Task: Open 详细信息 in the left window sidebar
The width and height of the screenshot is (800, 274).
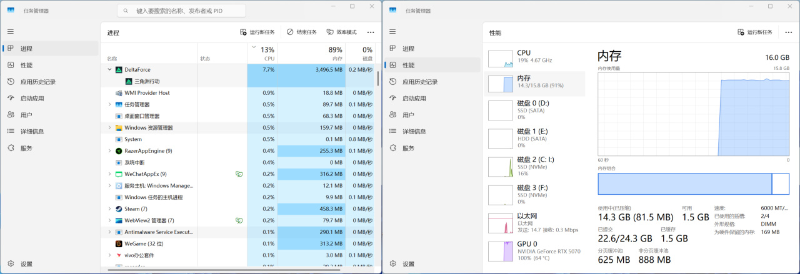Action: click(x=50, y=132)
